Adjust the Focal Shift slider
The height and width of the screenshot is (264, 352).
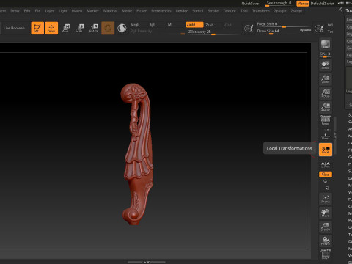click(284, 24)
